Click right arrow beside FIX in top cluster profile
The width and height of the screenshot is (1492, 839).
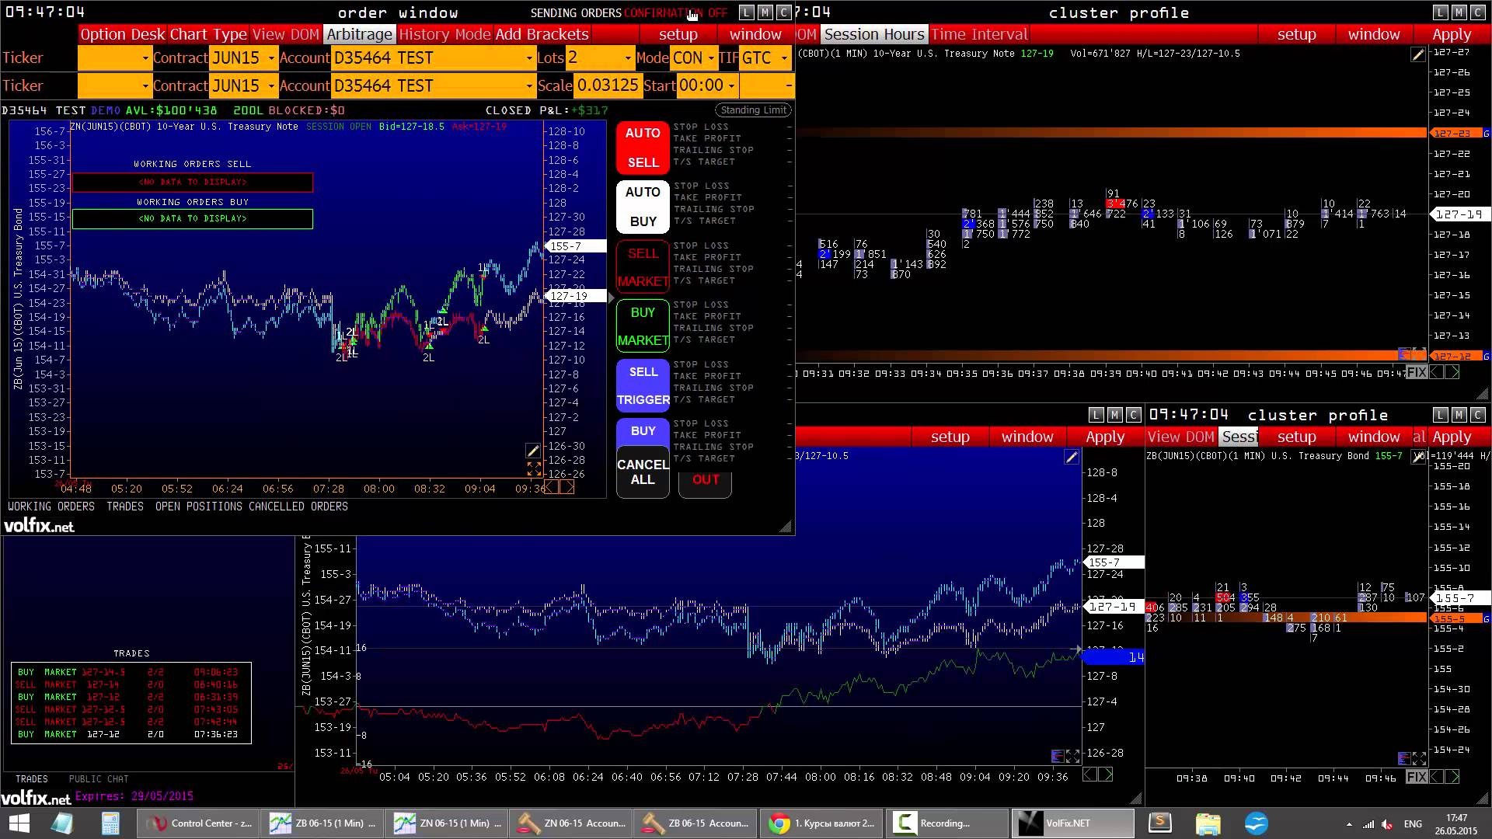(1452, 372)
